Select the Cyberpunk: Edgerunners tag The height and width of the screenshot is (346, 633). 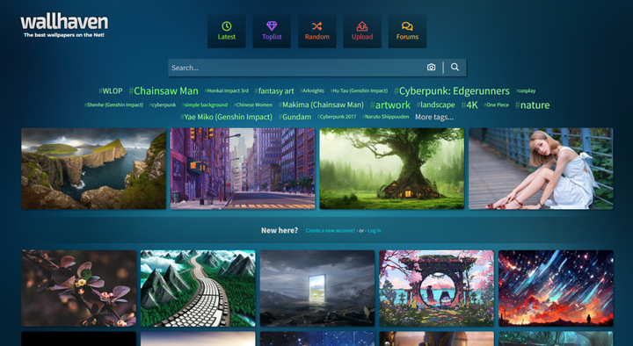(x=452, y=90)
